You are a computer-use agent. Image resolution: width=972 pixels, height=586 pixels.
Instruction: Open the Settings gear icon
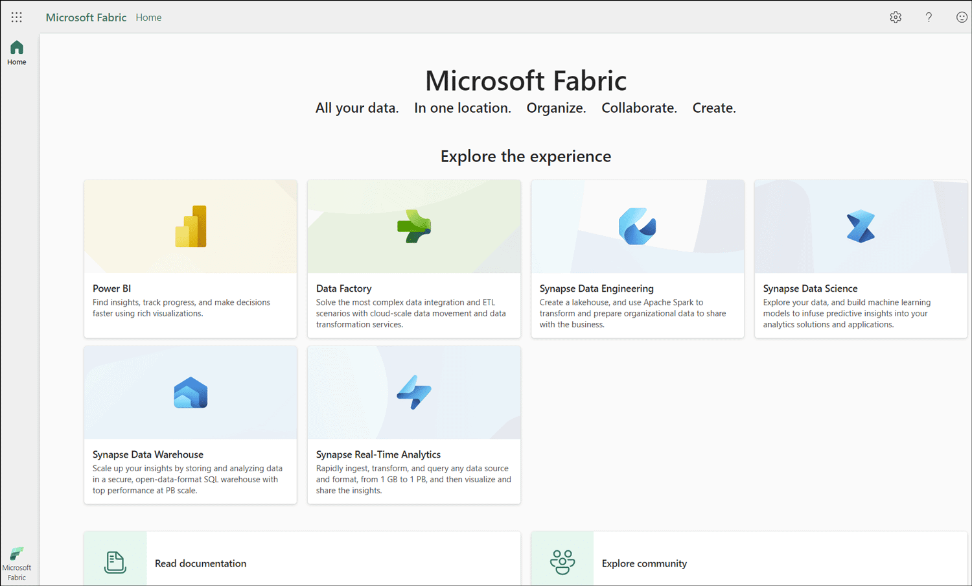(x=896, y=18)
